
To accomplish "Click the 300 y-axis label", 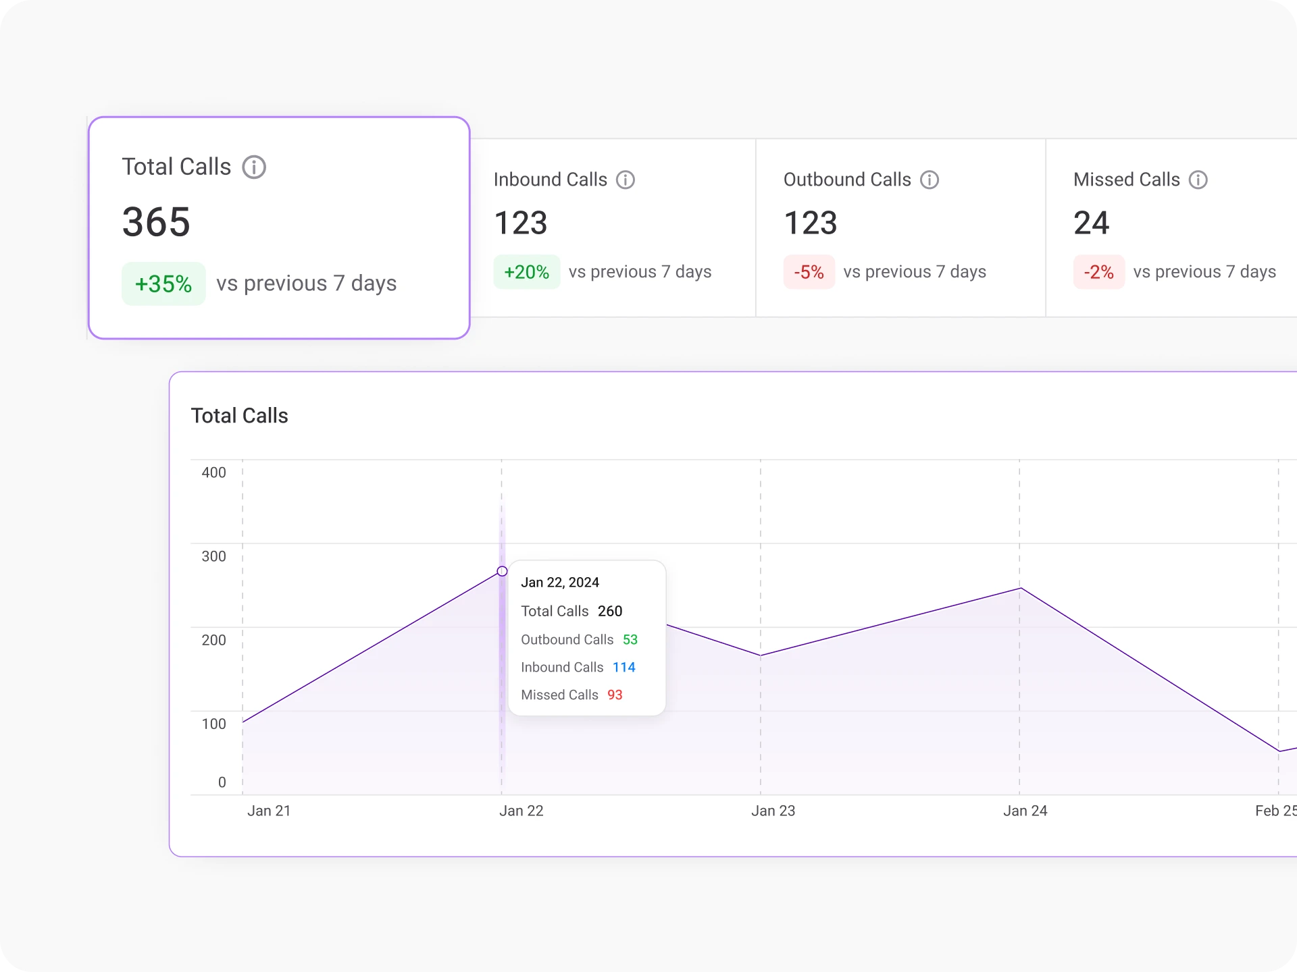I will click(213, 556).
